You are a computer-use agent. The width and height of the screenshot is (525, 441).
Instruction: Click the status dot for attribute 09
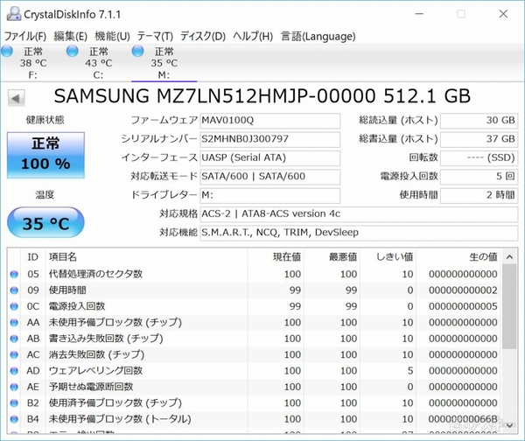14,290
